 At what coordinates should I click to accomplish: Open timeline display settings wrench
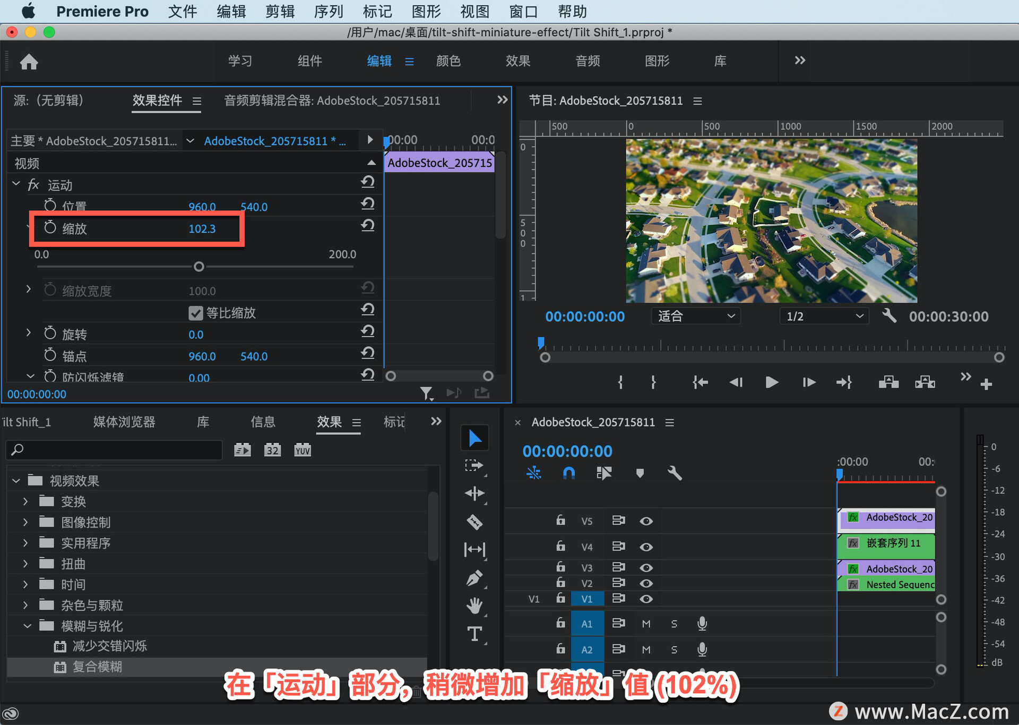tap(675, 473)
